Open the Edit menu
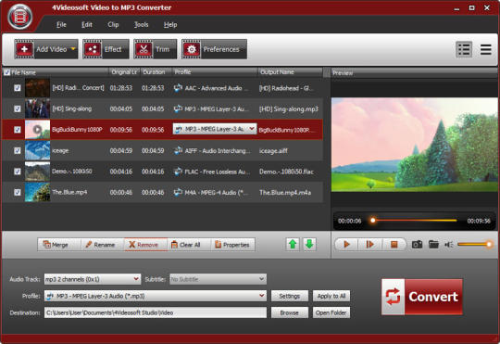This screenshot has width=500, height=344. pos(87,25)
